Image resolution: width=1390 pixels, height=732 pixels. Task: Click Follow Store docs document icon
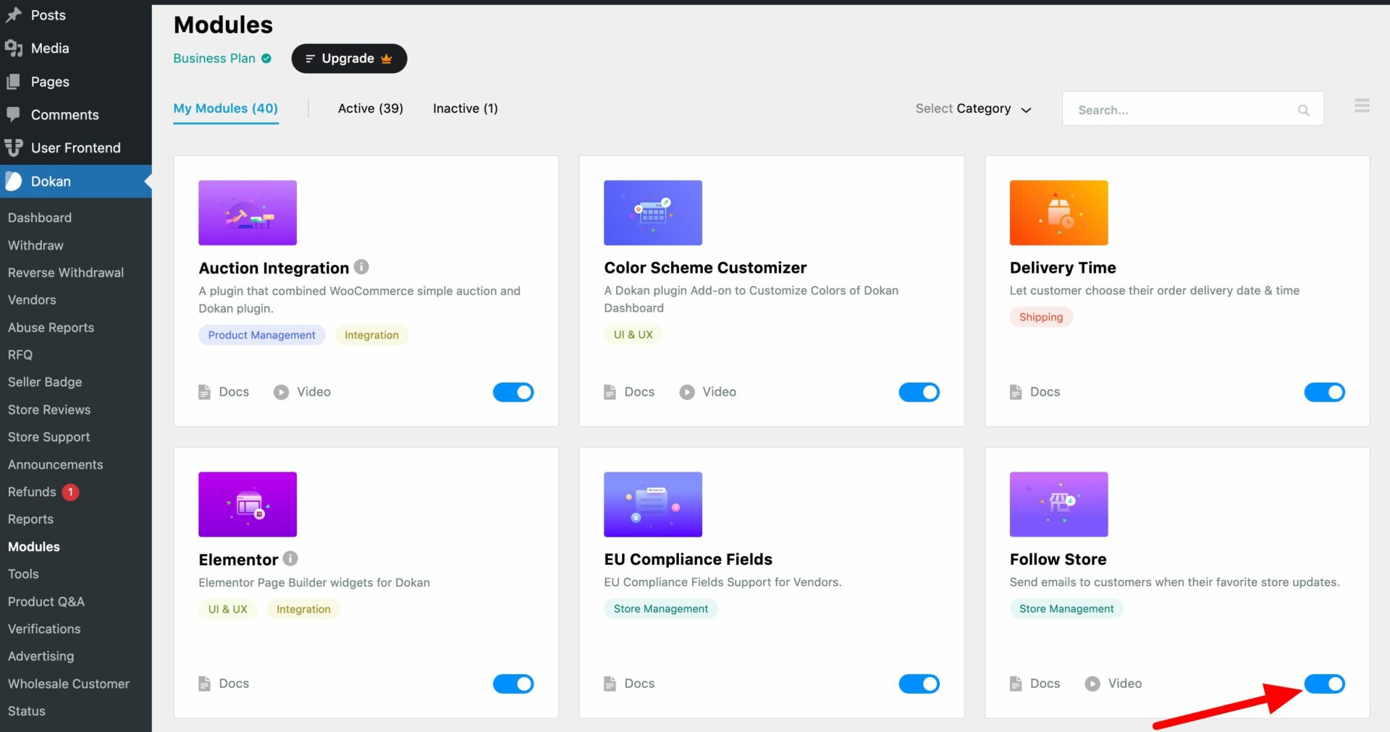click(x=1016, y=684)
